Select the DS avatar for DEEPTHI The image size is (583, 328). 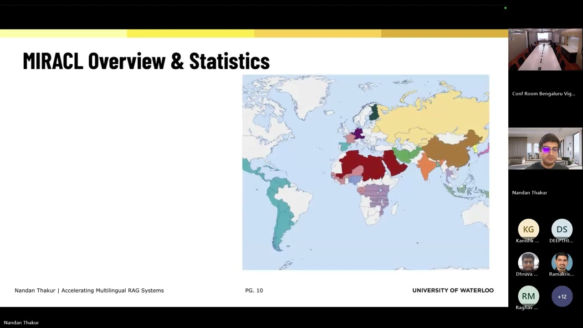pos(562,229)
